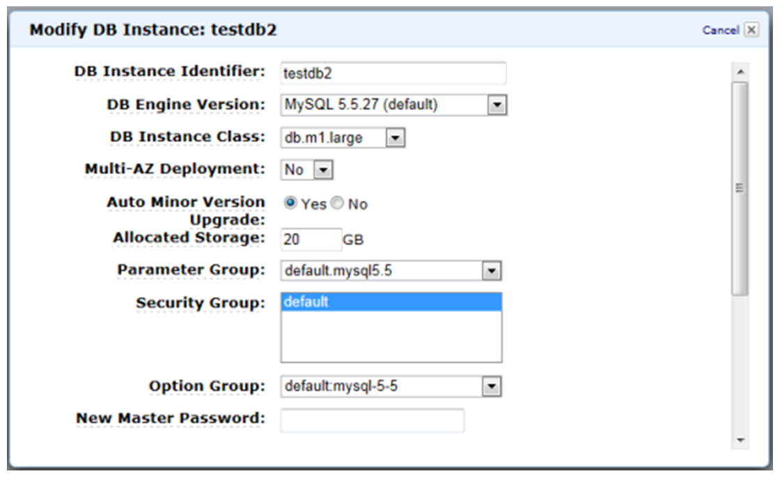Open the Multi-AZ Deployment dropdown
The height and width of the screenshot is (483, 782).
click(306, 169)
